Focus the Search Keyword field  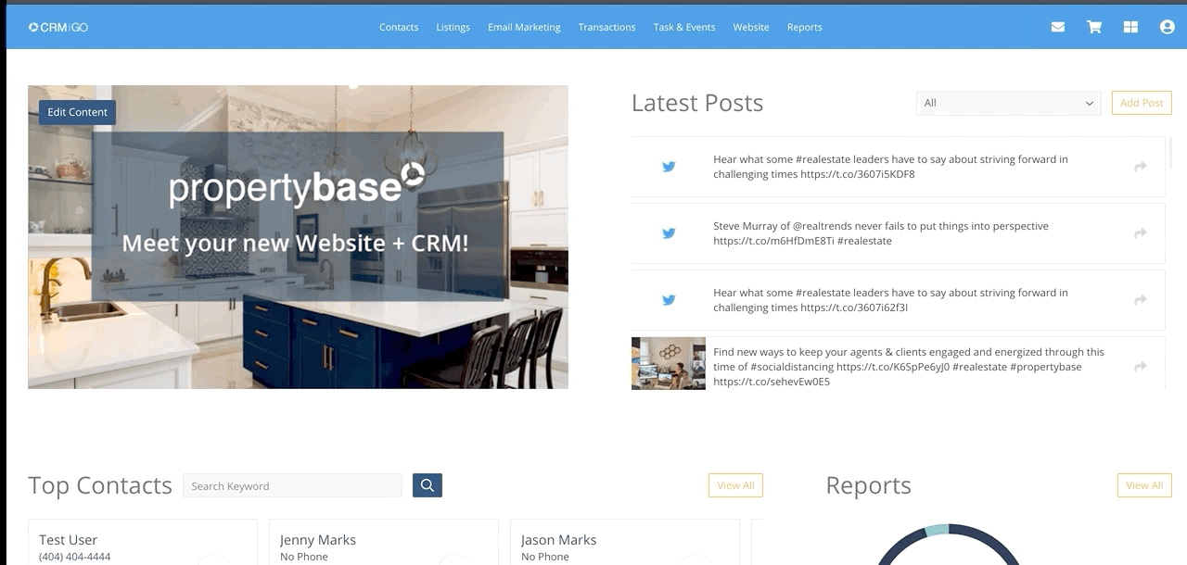[292, 485]
